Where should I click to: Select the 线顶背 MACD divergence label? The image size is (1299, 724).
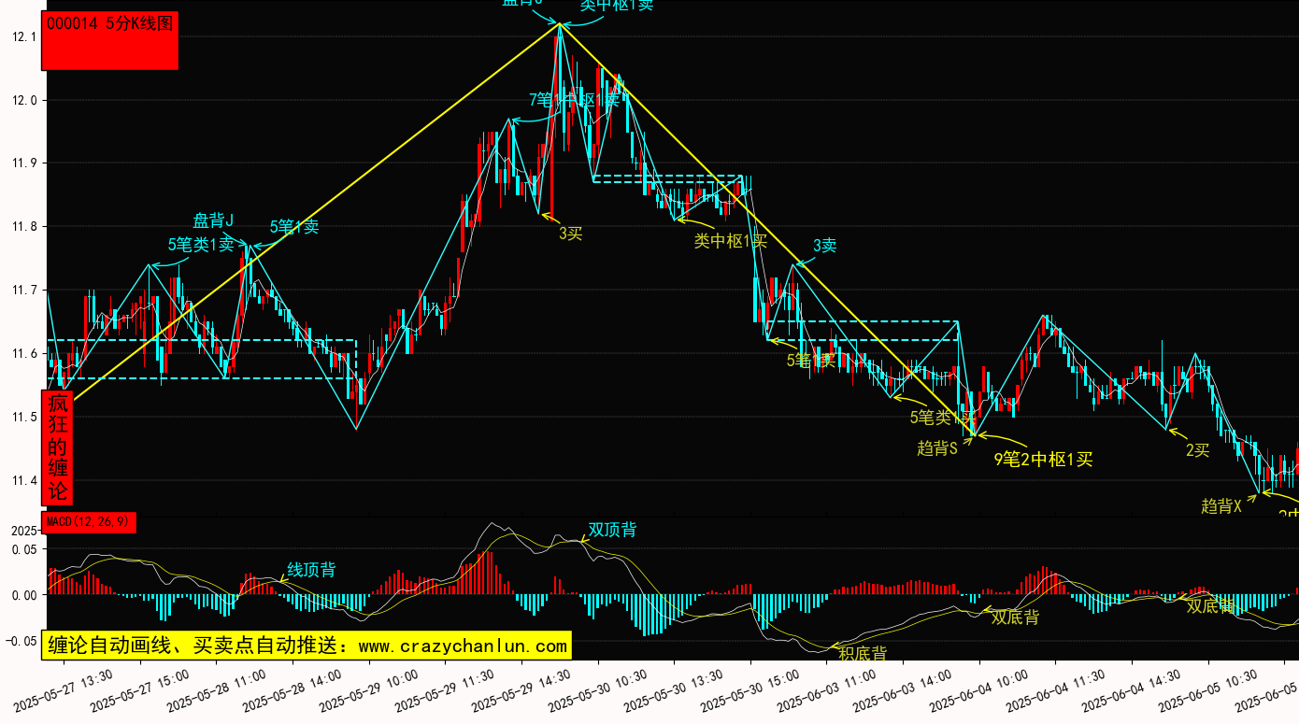[311, 569]
